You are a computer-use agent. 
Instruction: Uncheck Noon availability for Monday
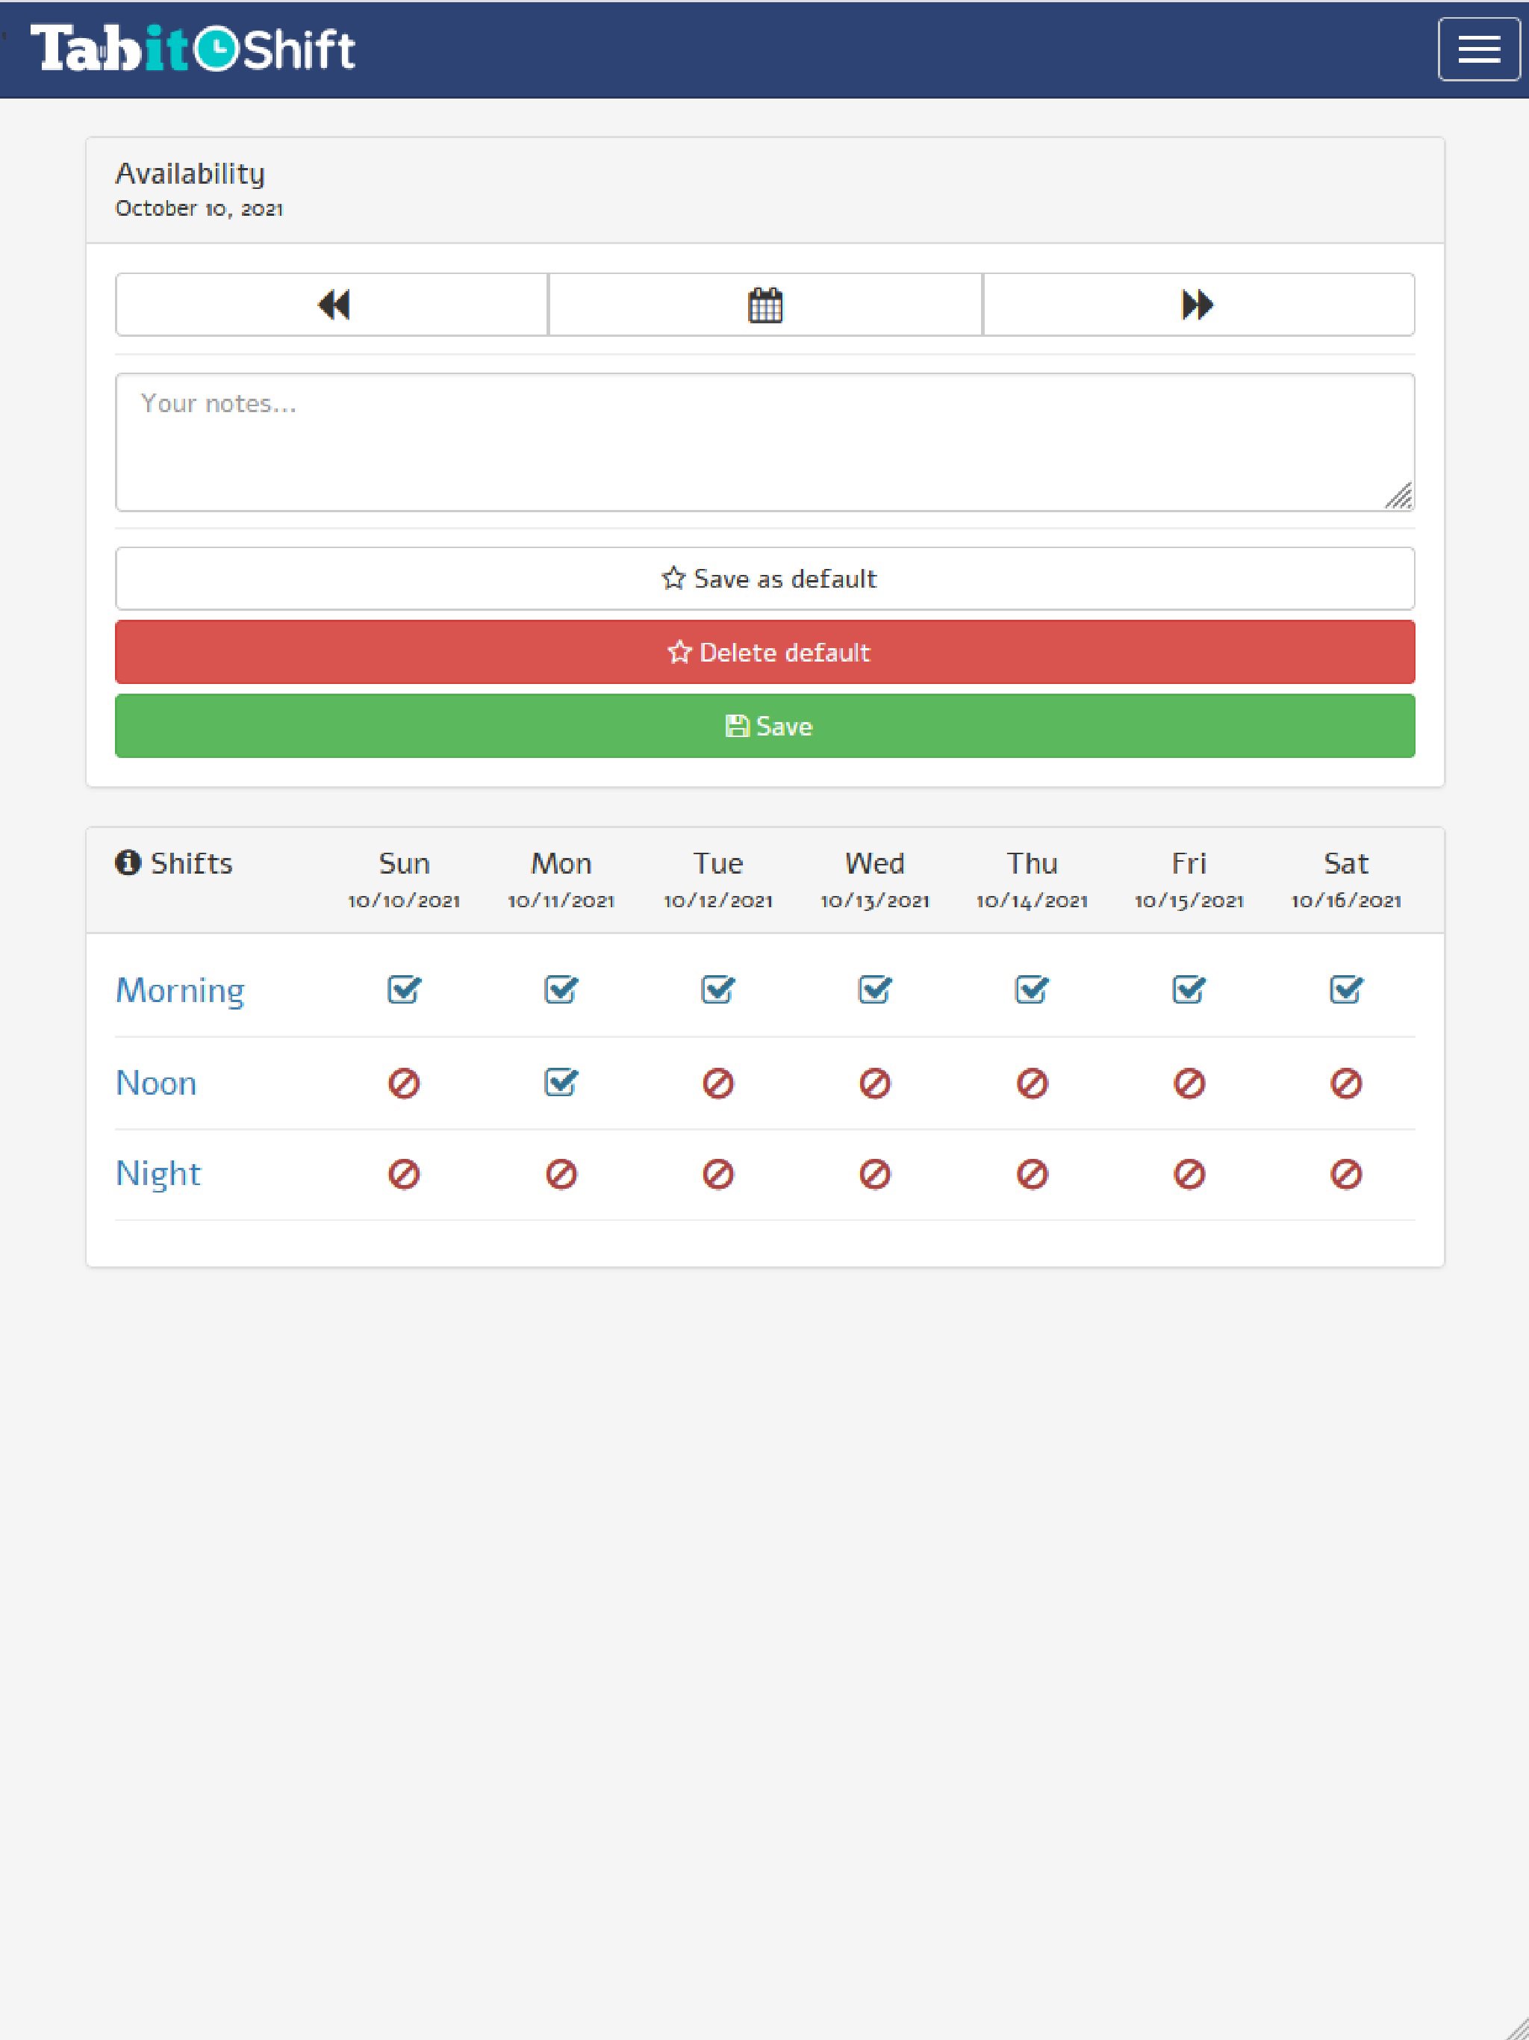[x=560, y=1083]
